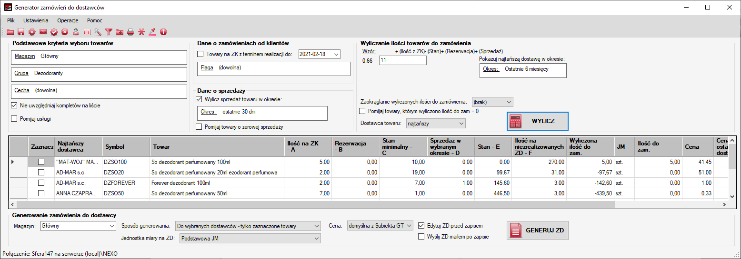Click the 'ANNA CZAPRA...' supplier cell

(x=78, y=193)
